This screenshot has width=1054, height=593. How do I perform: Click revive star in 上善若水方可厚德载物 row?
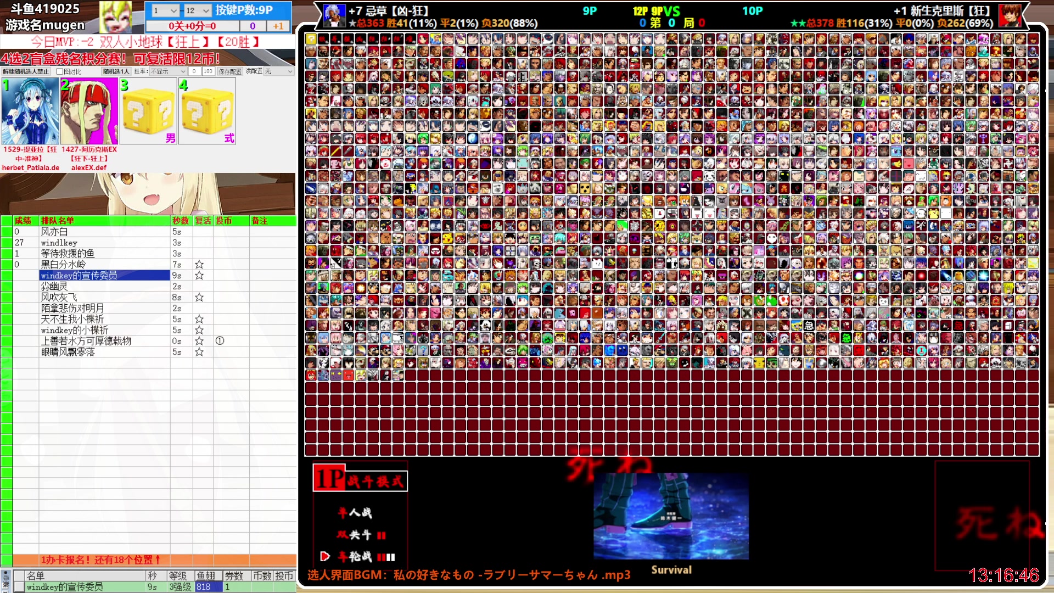199,341
